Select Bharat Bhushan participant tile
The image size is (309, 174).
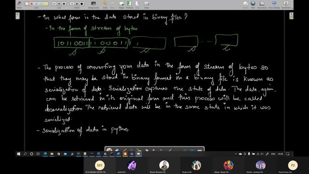(164, 165)
